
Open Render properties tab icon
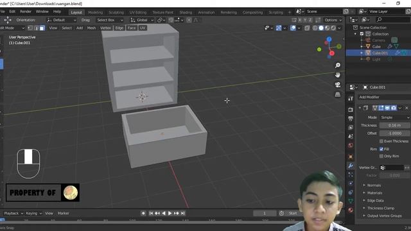pos(351,110)
